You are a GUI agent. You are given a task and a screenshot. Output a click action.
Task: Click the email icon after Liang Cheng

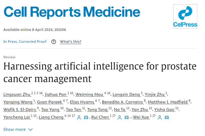pyautogui.click(x=86, y=117)
